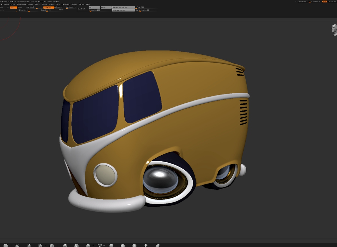Toggle the Rgb channel button
Screen dimensions: 337x247
1,7
